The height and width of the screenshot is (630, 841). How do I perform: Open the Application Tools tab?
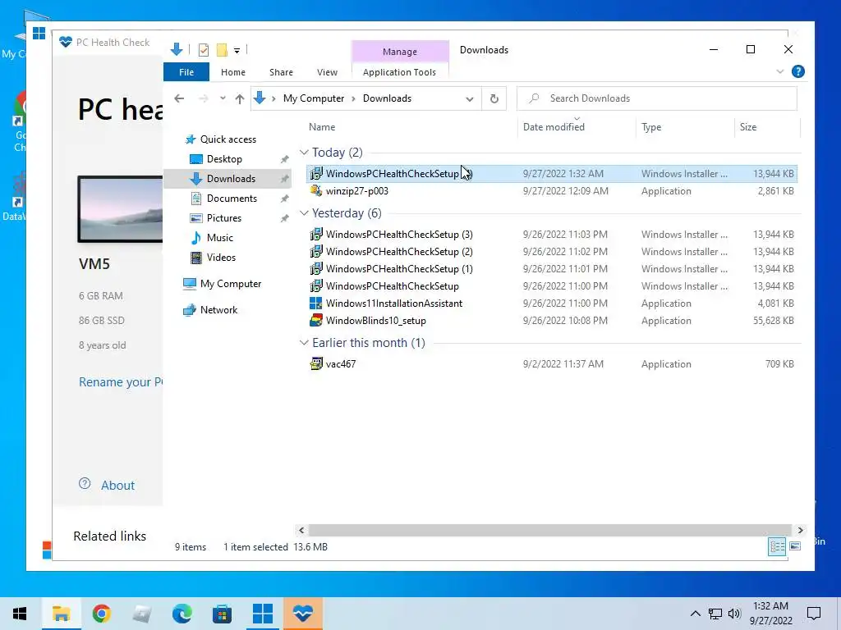[x=400, y=72]
